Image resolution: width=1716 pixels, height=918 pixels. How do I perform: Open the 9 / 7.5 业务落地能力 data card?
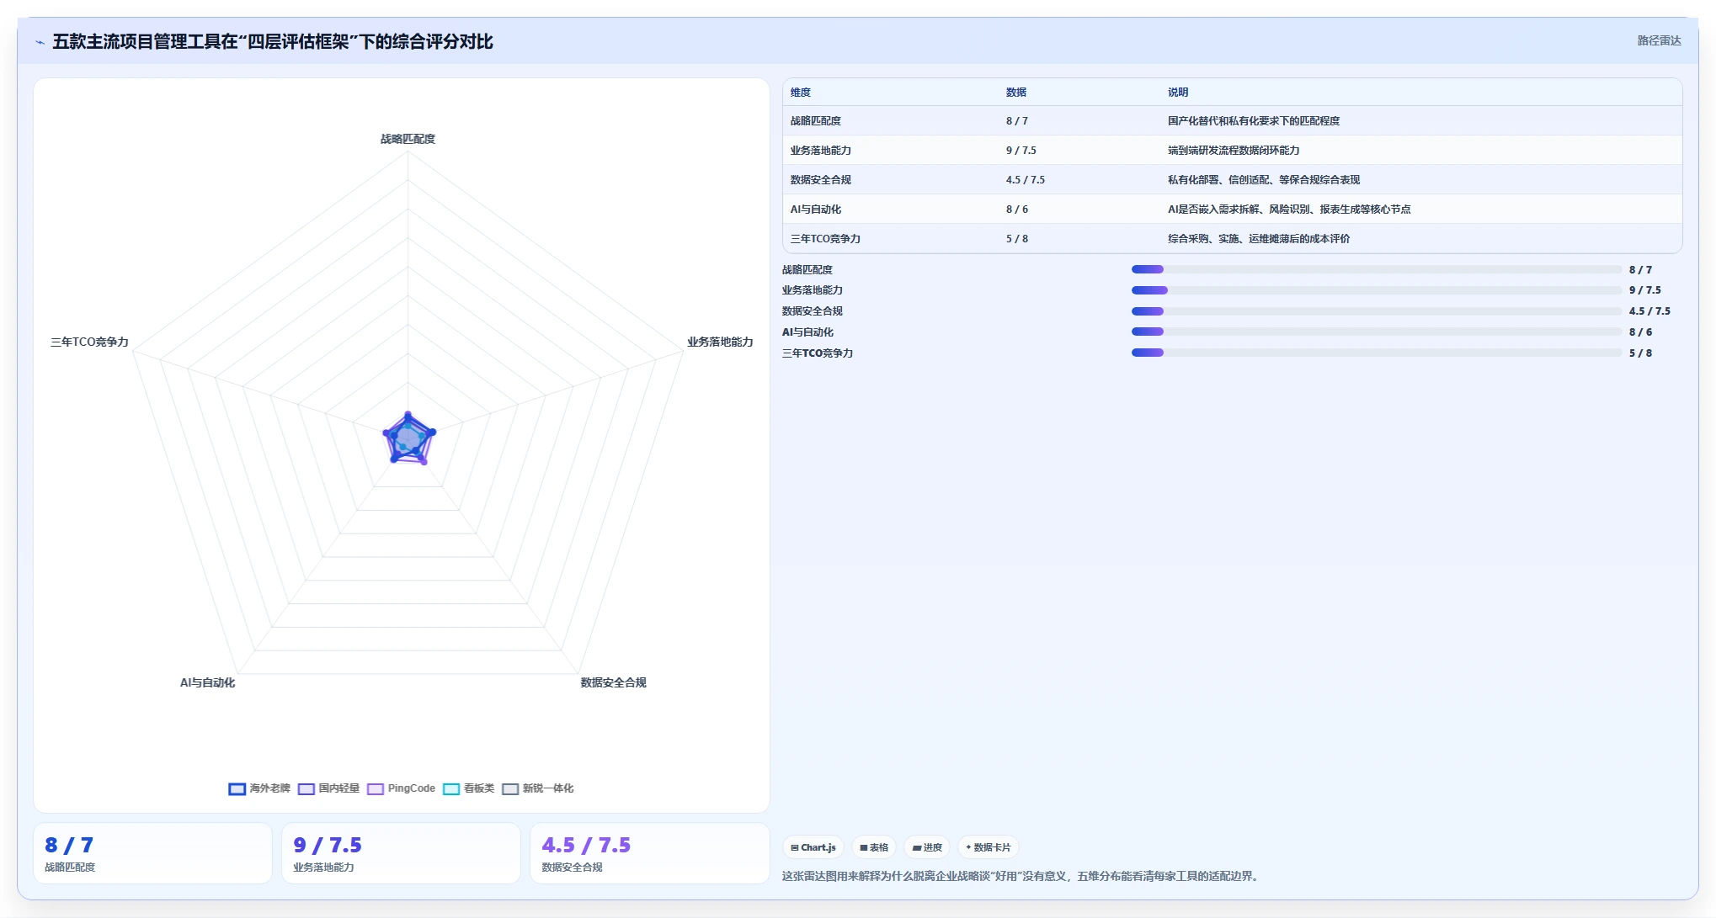point(401,853)
